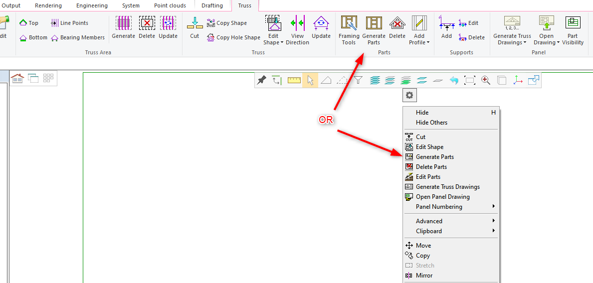Expand the Edit Shape dropdown
This screenshot has height=283, width=593.
[273, 42]
